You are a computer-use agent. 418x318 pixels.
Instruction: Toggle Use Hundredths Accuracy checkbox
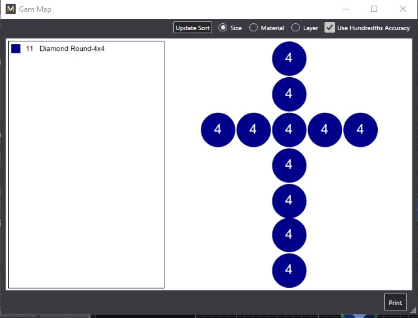coord(330,28)
